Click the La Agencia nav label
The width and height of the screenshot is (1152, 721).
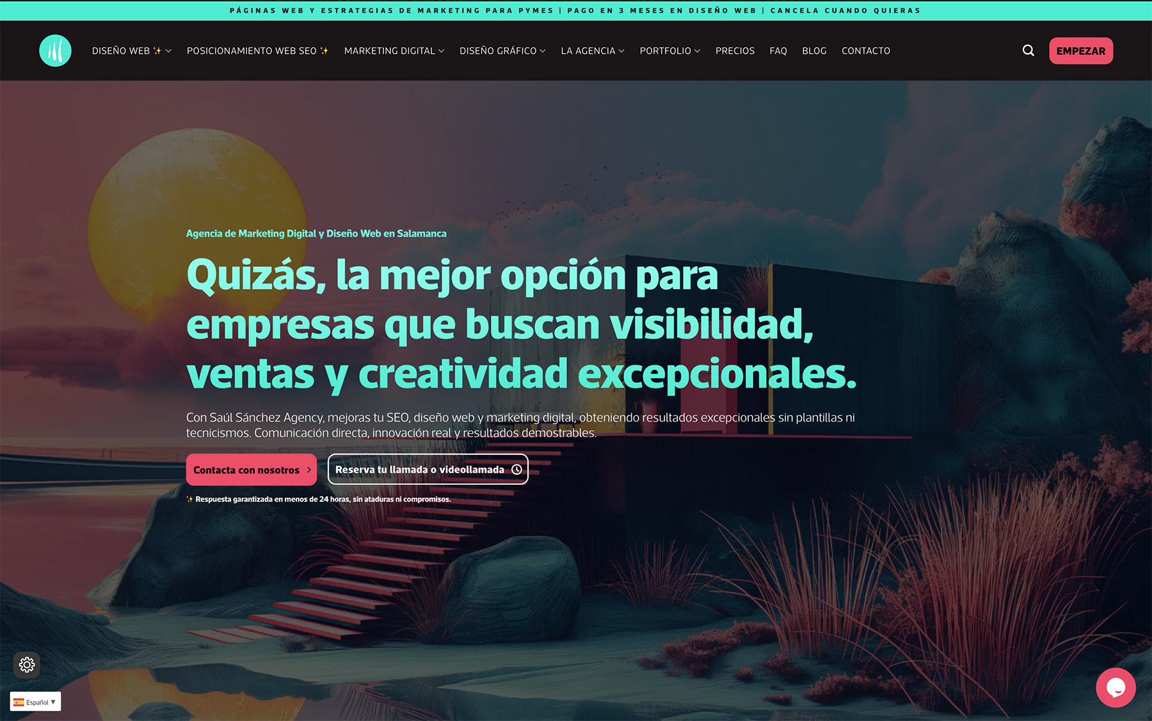[x=588, y=51]
